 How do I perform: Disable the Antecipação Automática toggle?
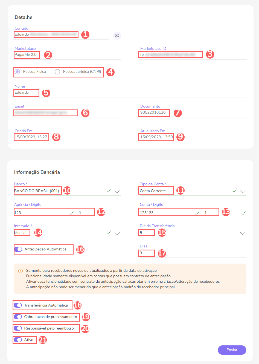tap(18, 249)
